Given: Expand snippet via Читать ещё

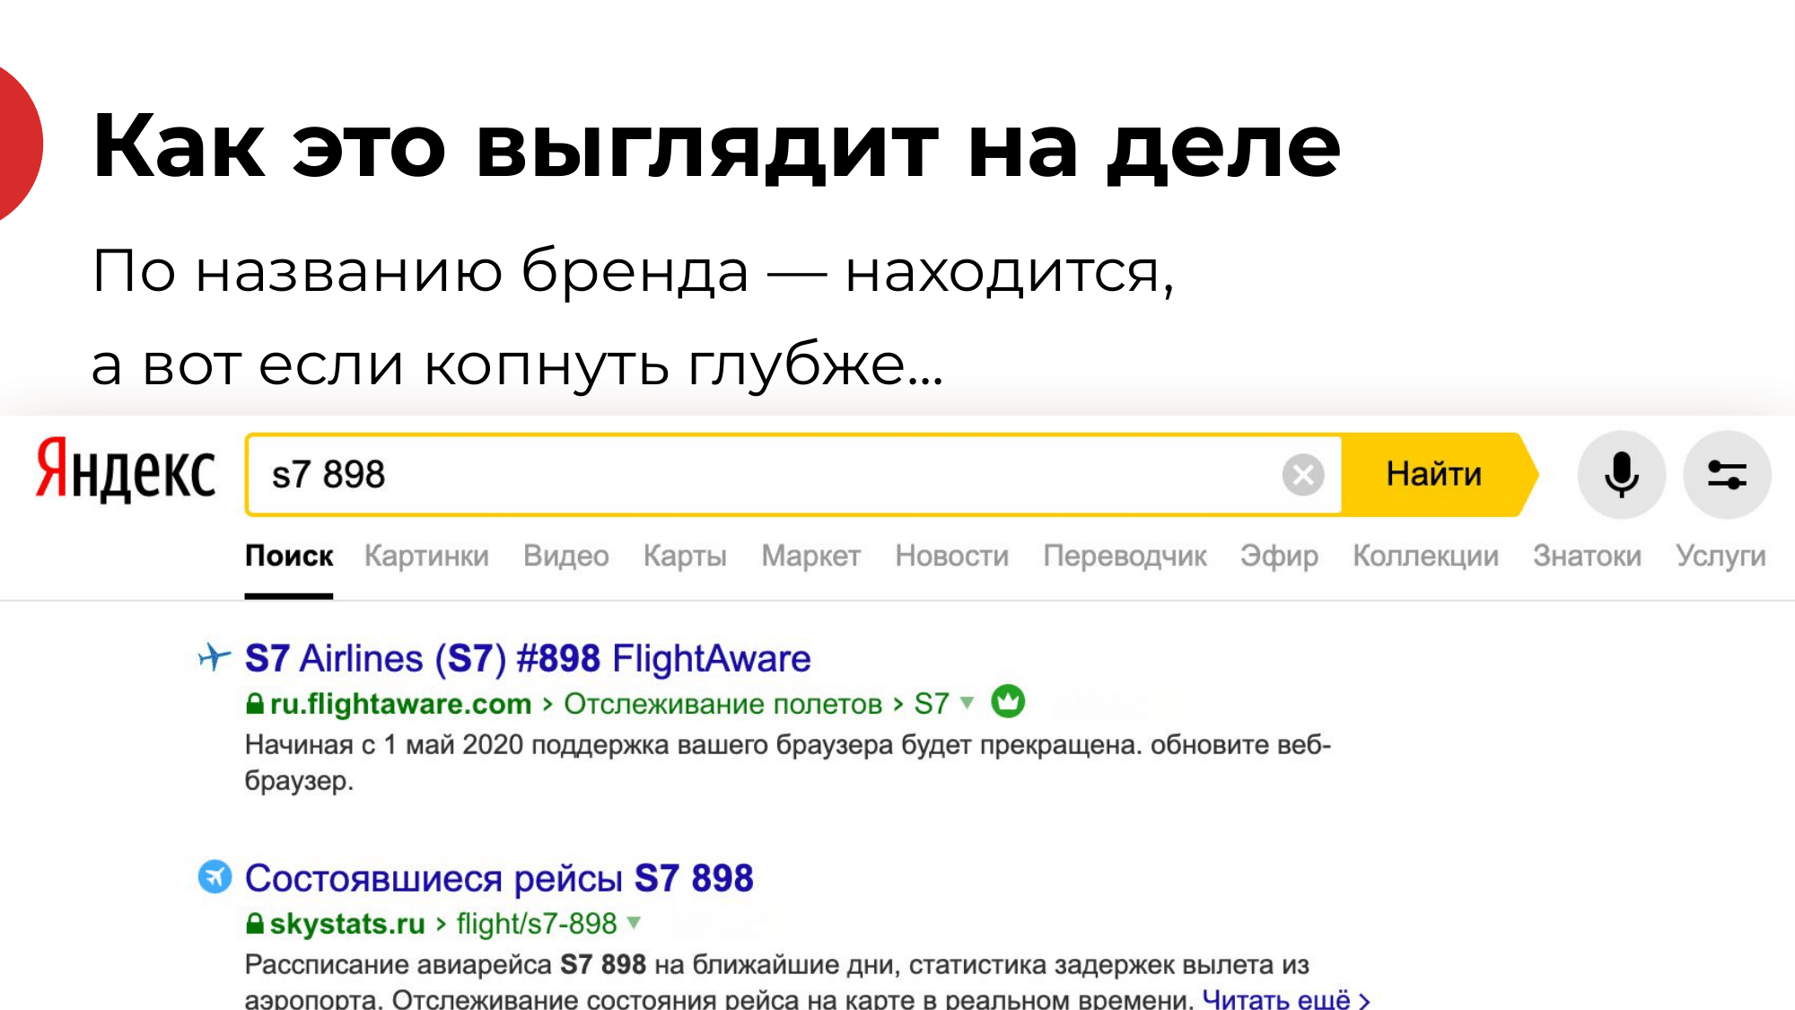Looking at the screenshot, I should (1285, 998).
